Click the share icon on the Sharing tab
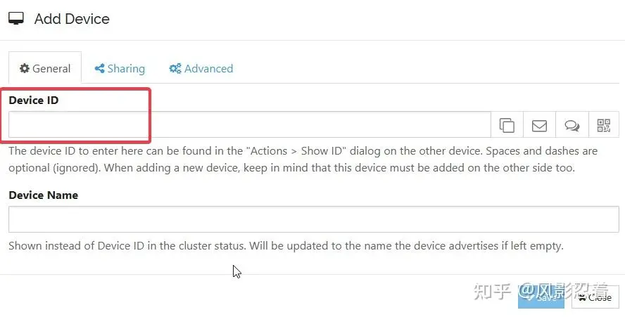This screenshot has width=625, height=317. 99,68
